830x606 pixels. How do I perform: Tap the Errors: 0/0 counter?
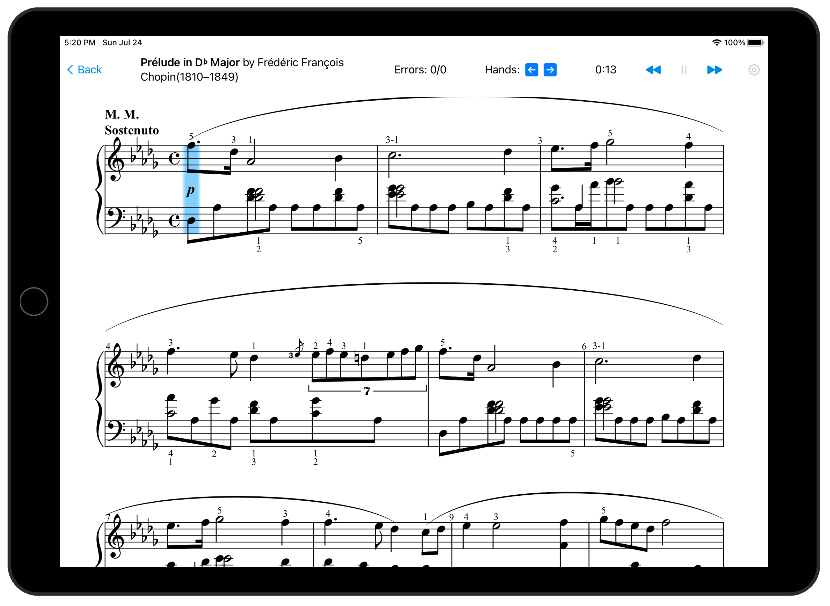pyautogui.click(x=421, y=70)
